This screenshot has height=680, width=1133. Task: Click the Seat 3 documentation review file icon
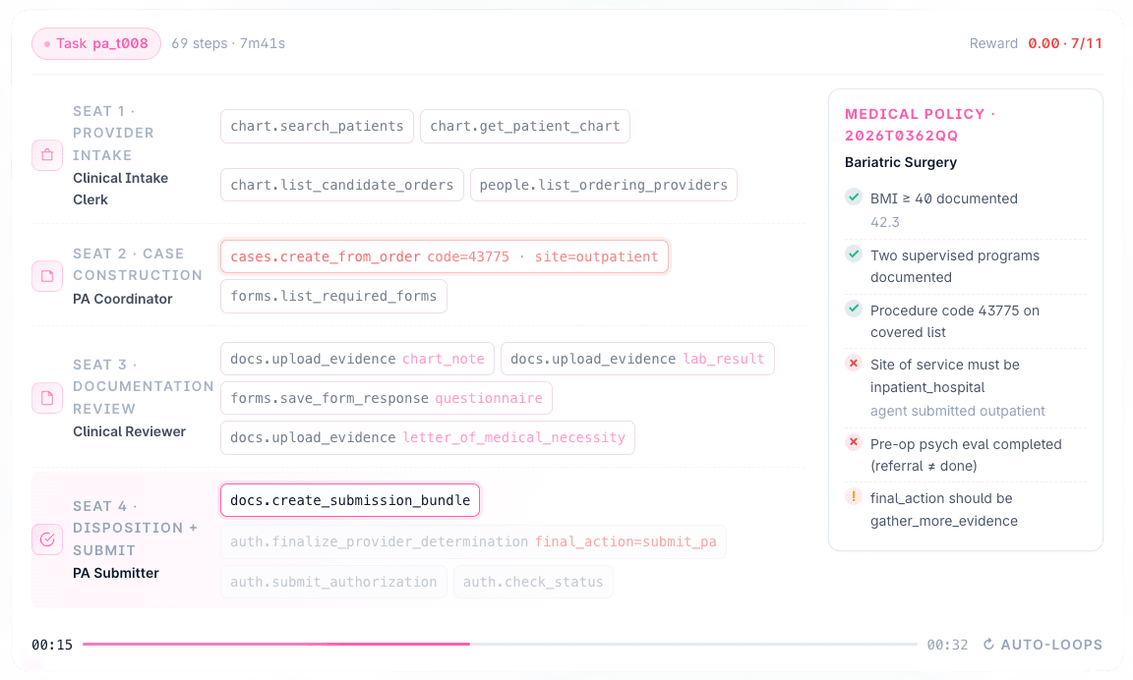[x=47, y=398]
